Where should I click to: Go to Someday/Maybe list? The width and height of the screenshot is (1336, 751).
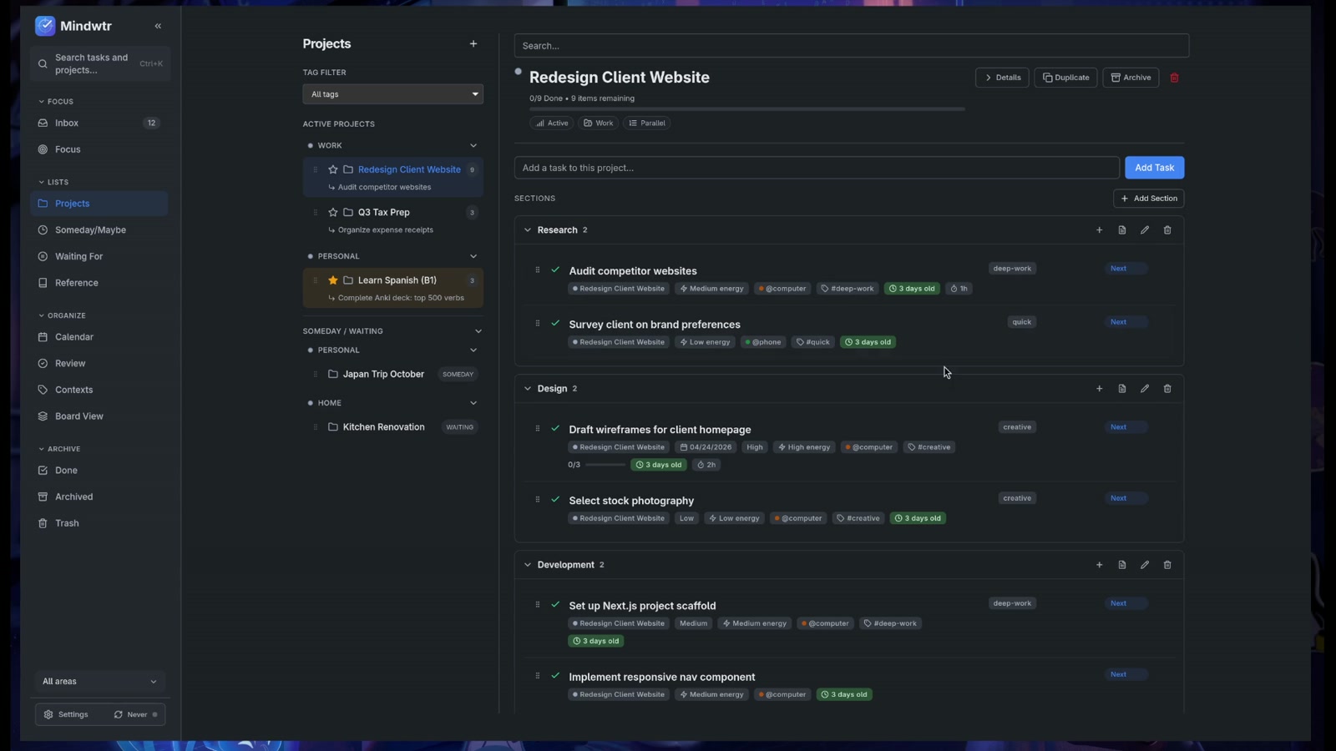coord(99,229)
